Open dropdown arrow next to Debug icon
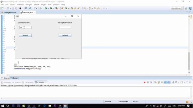 pyautogui.click(x=43, y=8)
